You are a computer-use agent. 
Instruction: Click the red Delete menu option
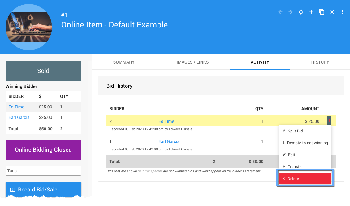(305, 179)
